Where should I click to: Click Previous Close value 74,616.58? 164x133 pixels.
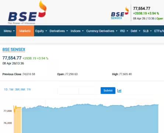click(29, 74)
